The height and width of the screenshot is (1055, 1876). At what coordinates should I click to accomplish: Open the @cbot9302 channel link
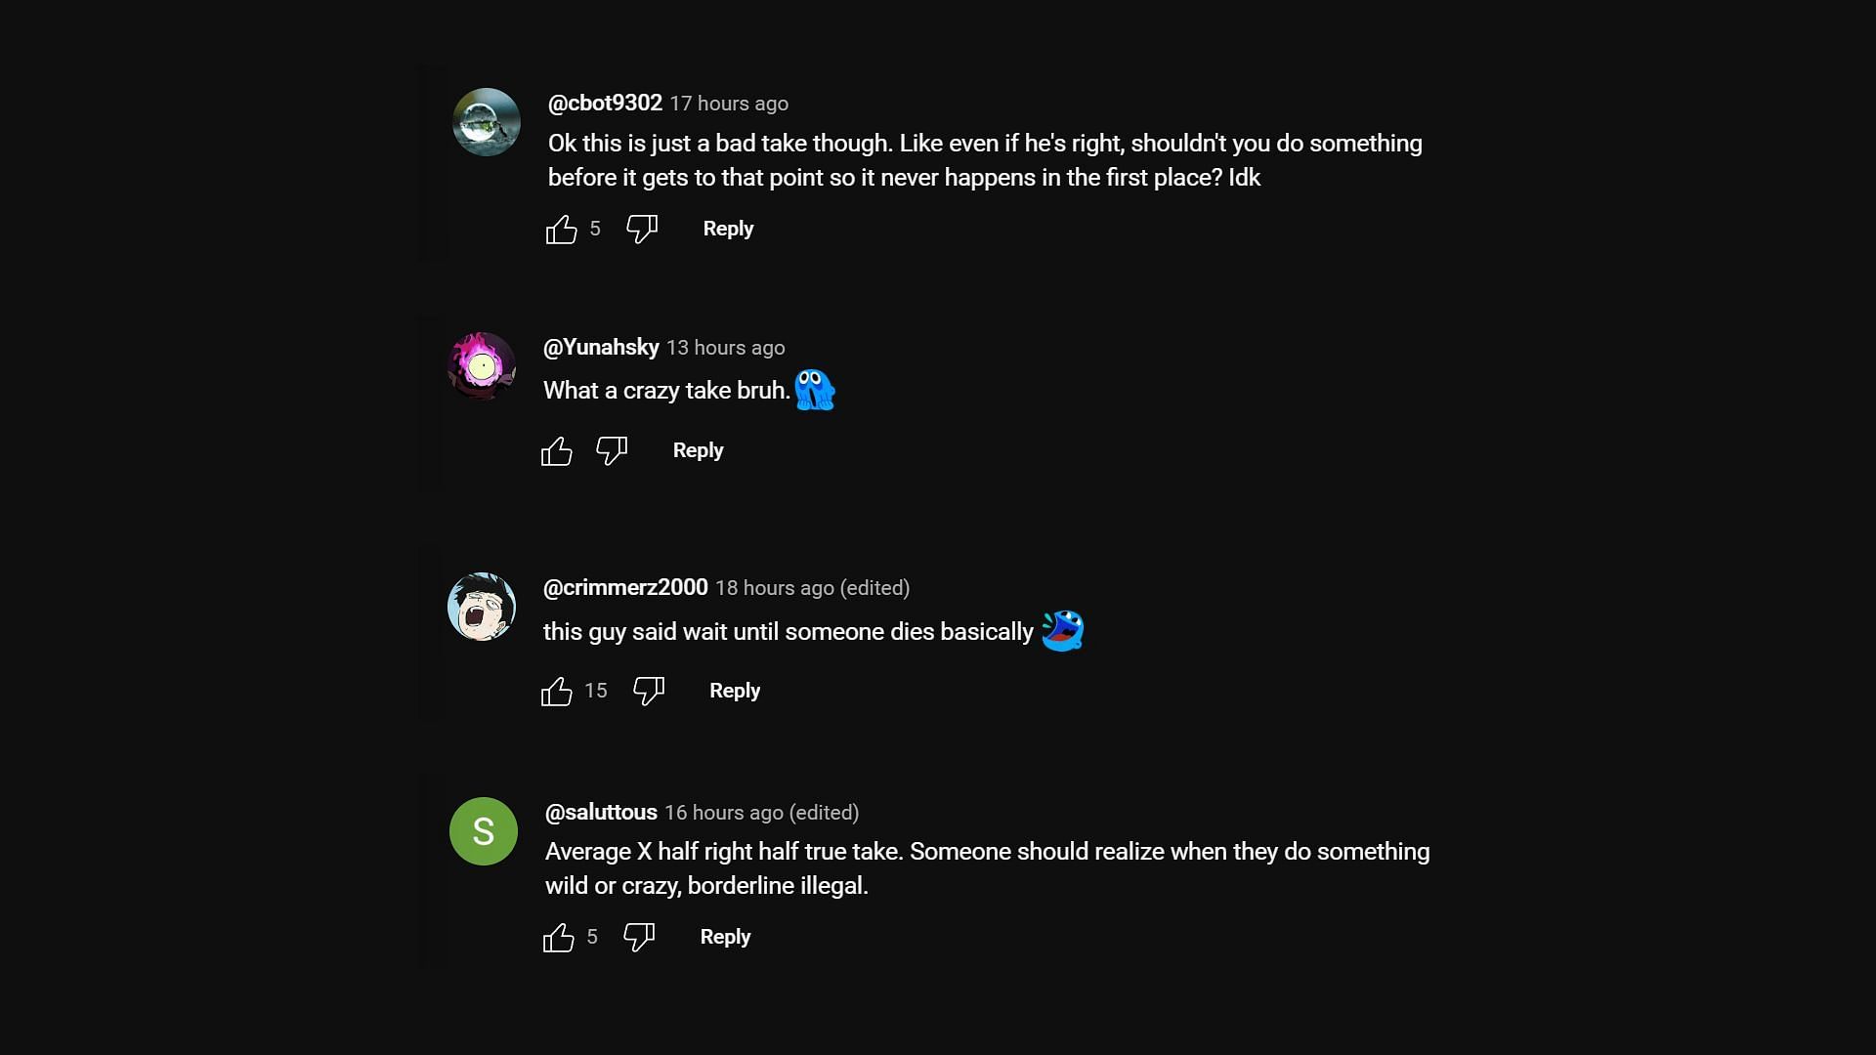(605, 104)
